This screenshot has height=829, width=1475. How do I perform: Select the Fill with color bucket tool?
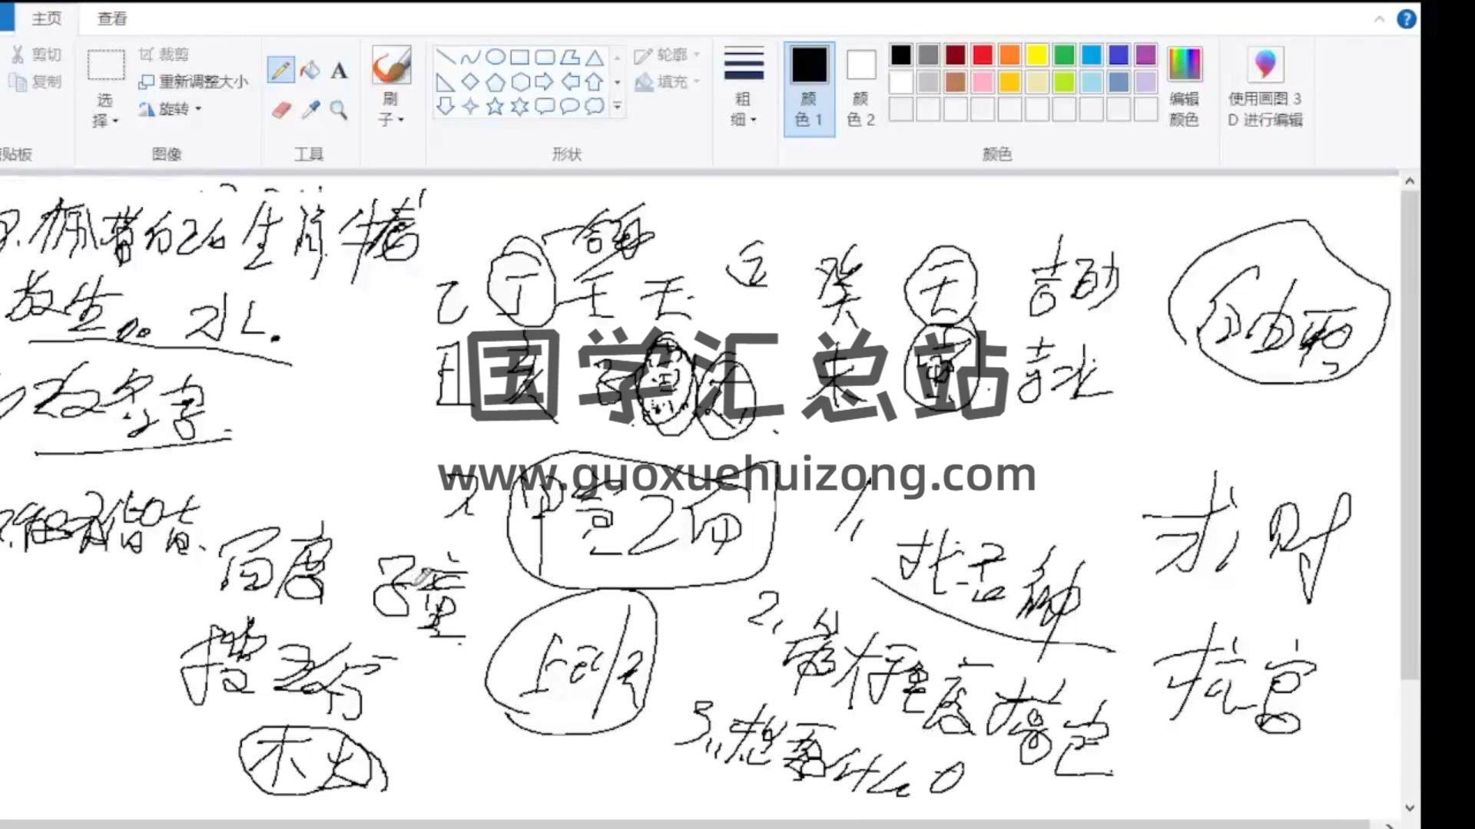click(x=310, y=71)
